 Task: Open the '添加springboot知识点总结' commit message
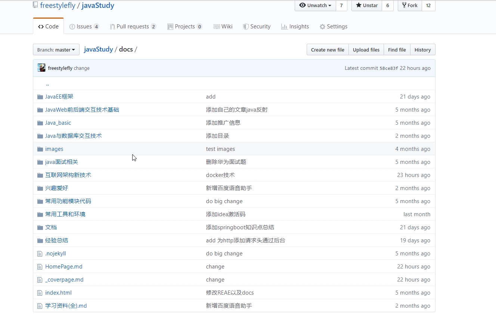[x=240, y=227]
